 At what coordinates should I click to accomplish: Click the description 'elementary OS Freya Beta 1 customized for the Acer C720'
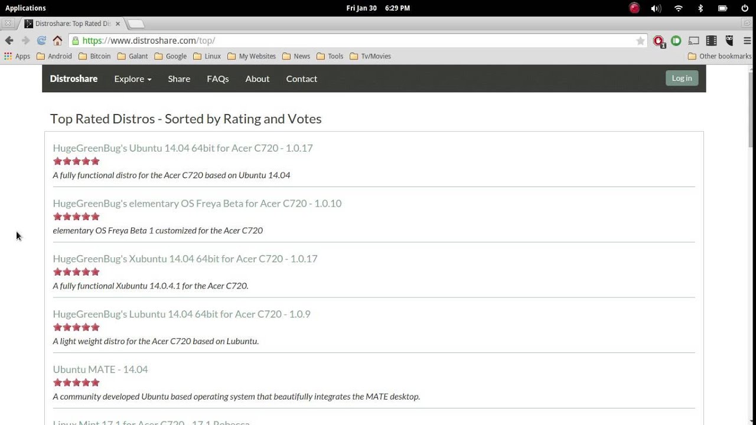tap(158, 230)
